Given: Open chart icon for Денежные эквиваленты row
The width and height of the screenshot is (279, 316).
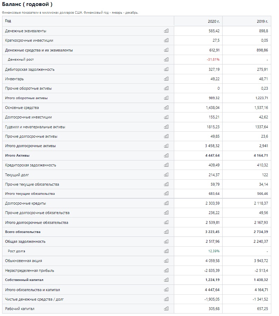Looking at the screenshot, I should click(166, 30).
